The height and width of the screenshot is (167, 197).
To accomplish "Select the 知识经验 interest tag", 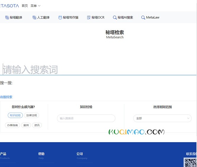I will click(x=15, y=115).
